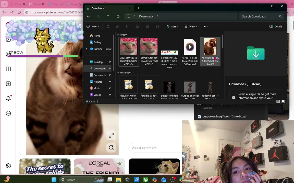Open The secret to better salads pin

tap(45, 166)
